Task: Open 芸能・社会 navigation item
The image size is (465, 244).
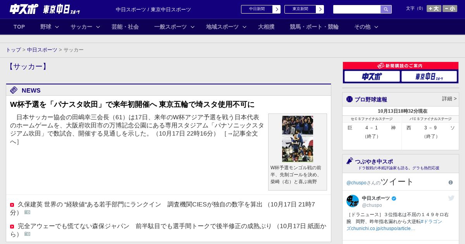Action: [125, 27]
